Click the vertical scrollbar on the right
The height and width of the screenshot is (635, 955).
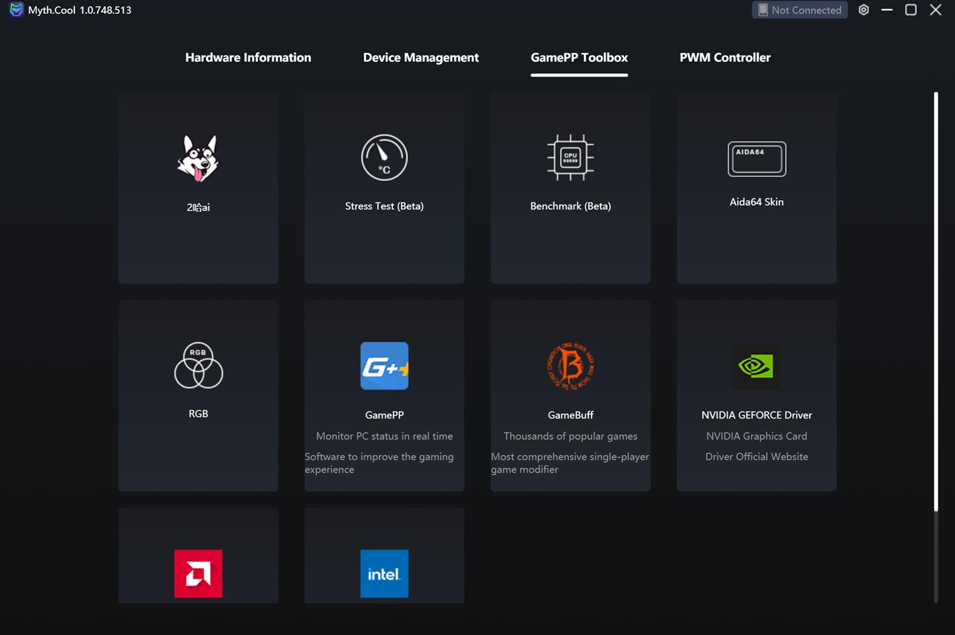(935, 301)
